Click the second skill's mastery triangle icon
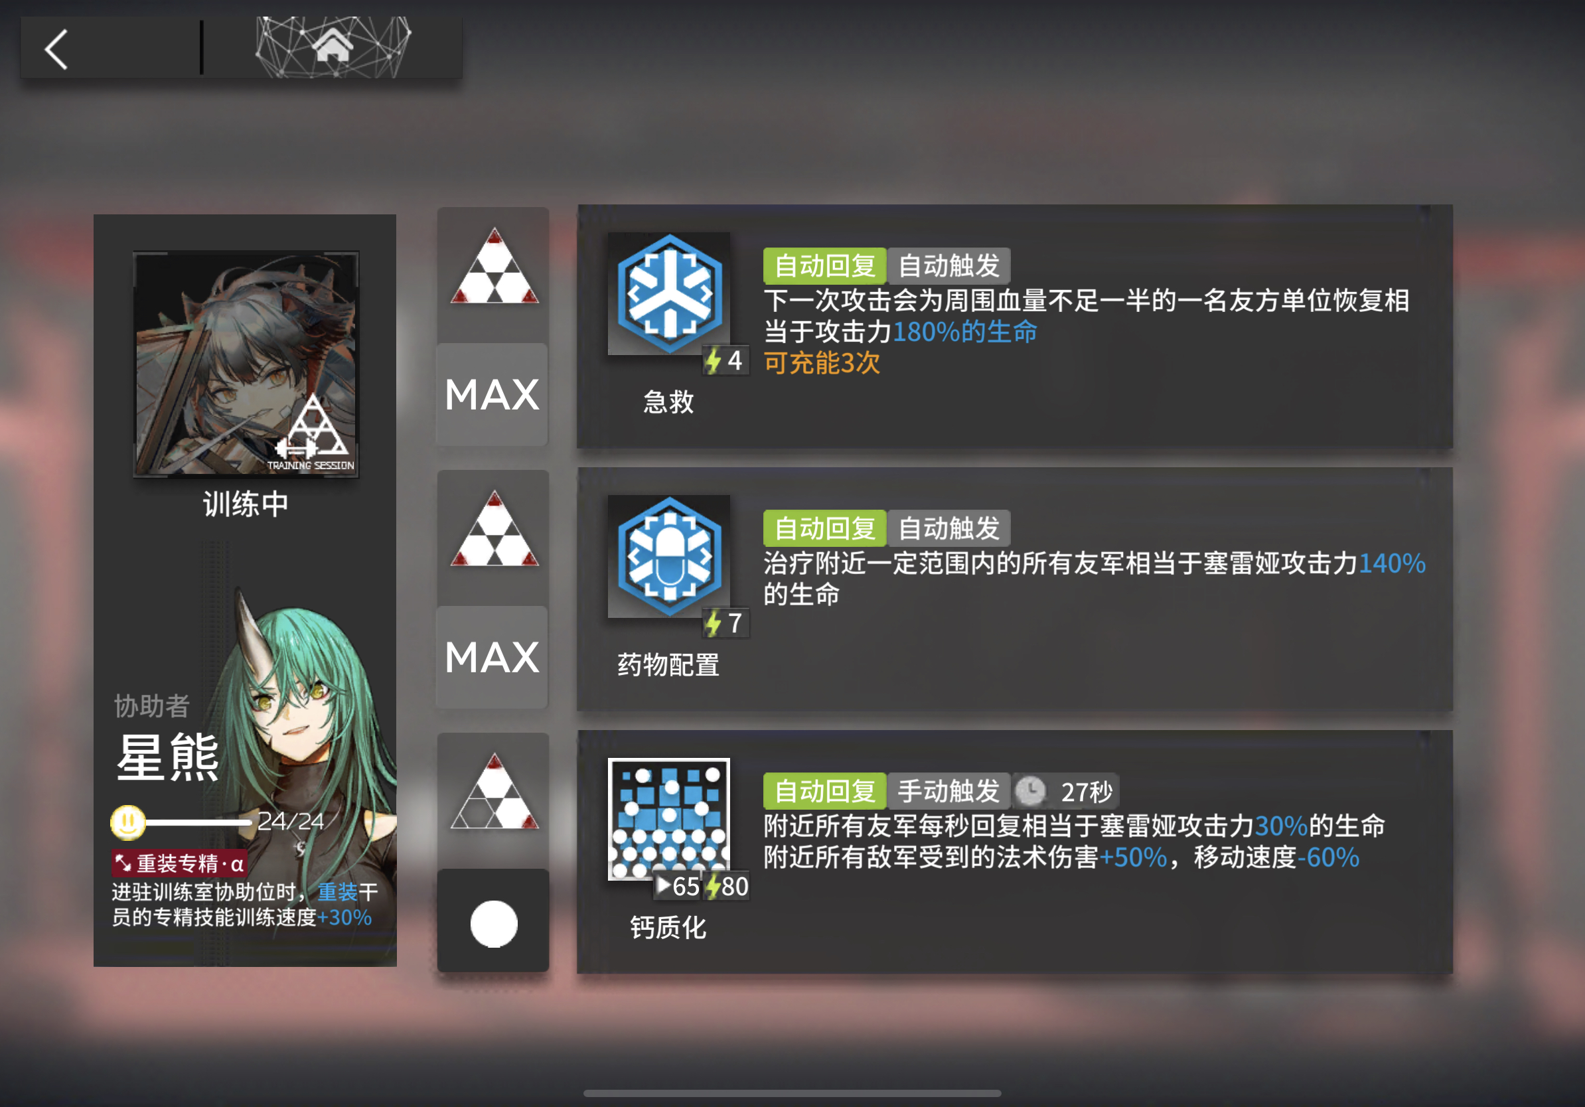This screenshot has width=1585, height=1107. tap(494, 530)
